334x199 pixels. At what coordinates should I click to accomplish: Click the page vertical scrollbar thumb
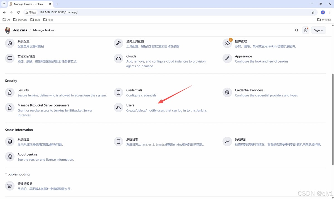click(x=332, y=119)
